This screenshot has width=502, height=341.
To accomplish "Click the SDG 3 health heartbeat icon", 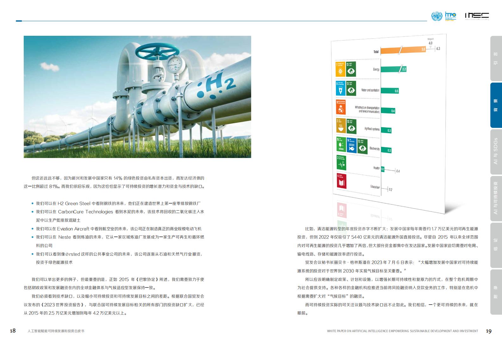I will coord(341,163).
